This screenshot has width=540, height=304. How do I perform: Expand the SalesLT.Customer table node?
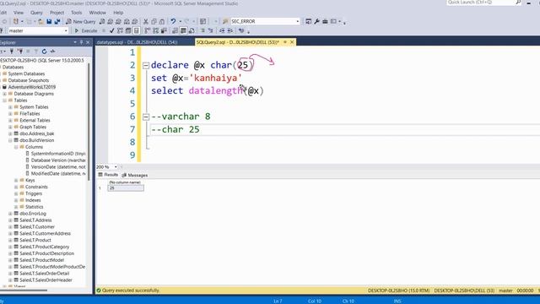(x=10, y=227)
